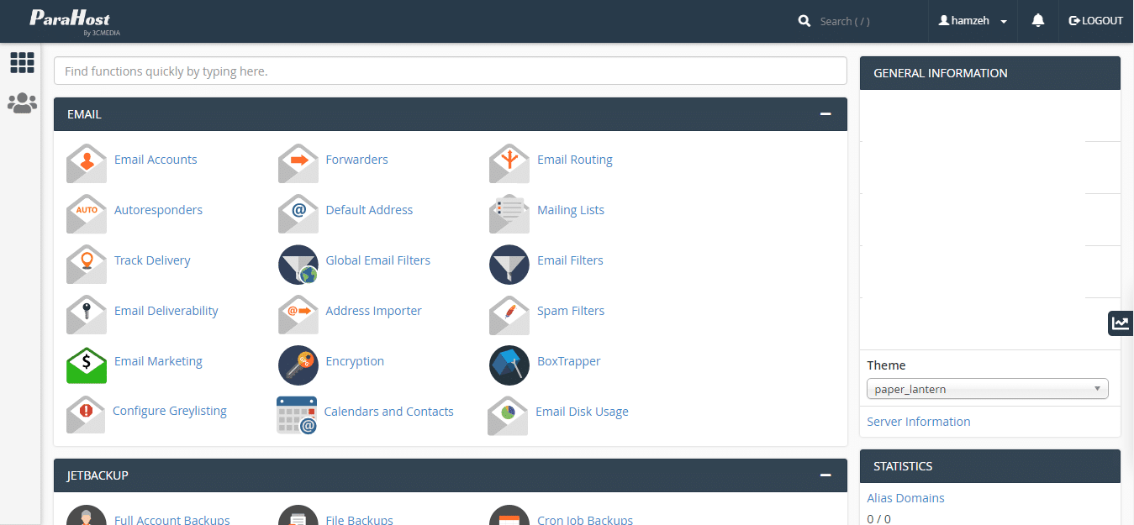Open the Calendars and Contacts icon
Viewport: 1134px width, 525px height.
click(297, 415)
